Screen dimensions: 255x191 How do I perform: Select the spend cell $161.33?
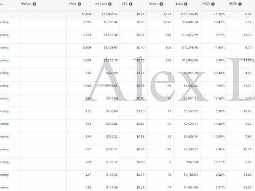(x=112, y=175)
